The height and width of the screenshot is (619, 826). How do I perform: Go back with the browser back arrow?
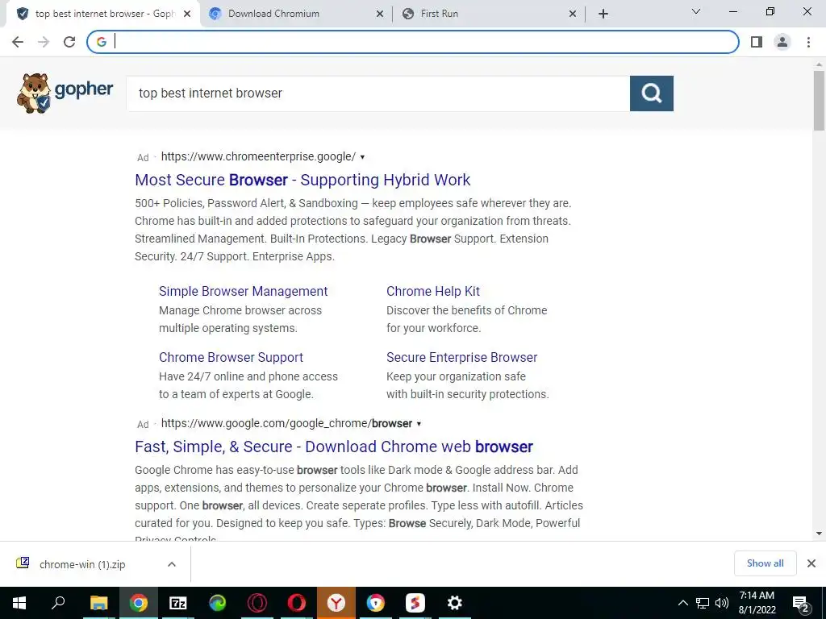point(18,42)
